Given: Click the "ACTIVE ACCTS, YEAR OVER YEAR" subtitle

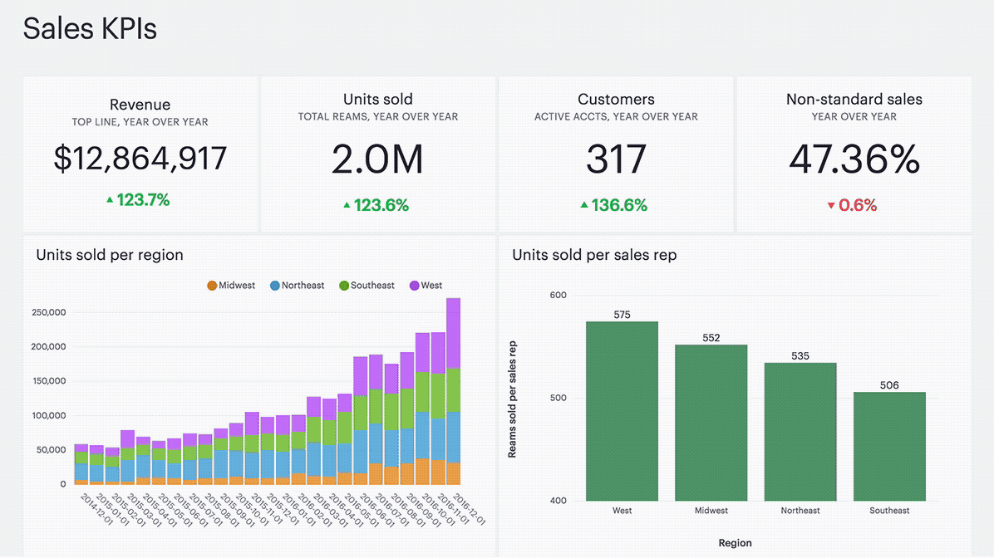Looking at the screenshot, I should pos(616,116).
